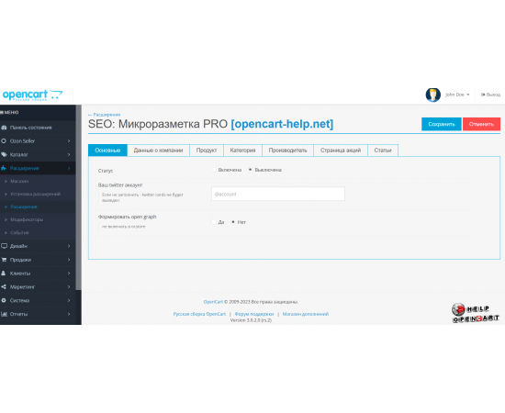Open the Страница акций tab
Viewport: 505px width, 413px height.
pos(341,151)
